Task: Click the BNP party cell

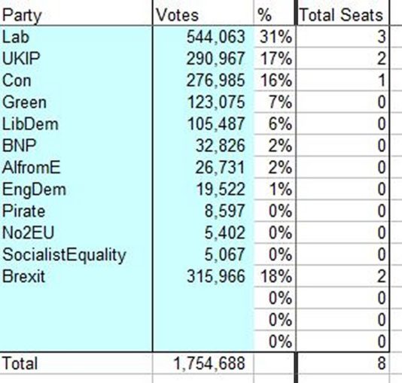Action: click(x=76, y=145)
